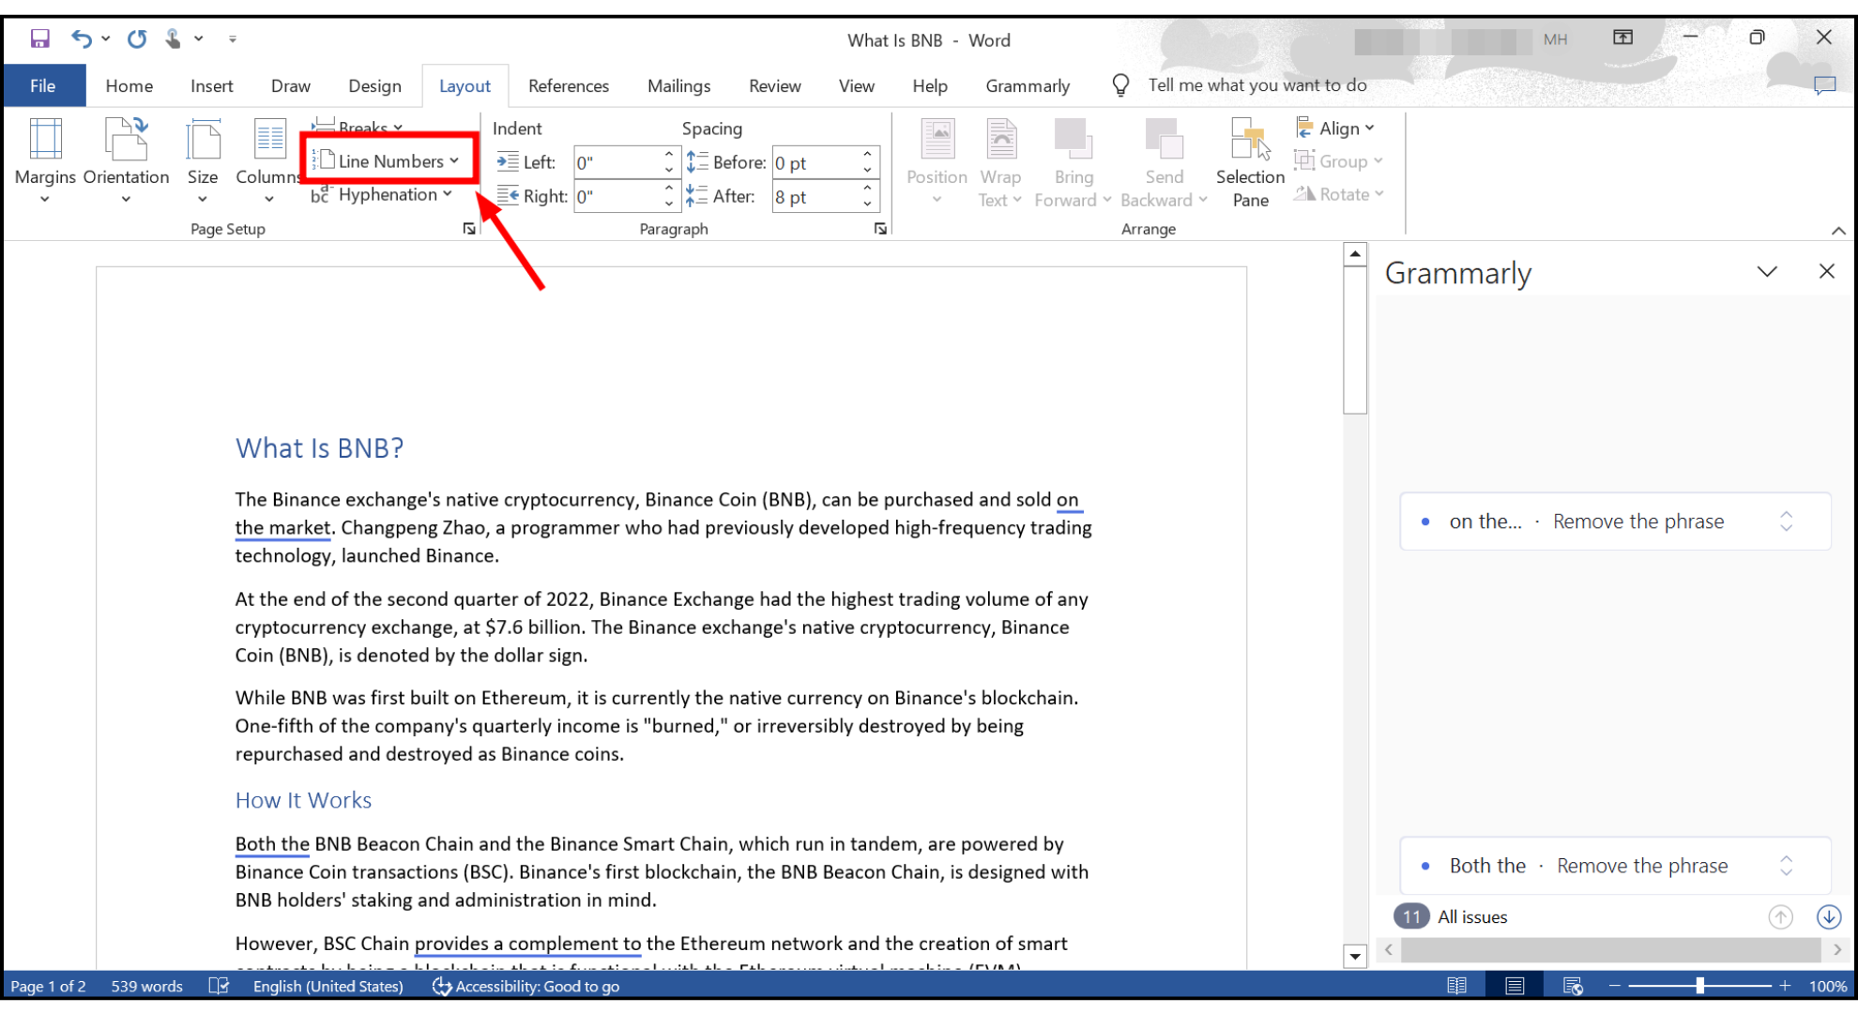
Task: Open the Grammarly ribbon tab
Action: tap(1028, 85)
